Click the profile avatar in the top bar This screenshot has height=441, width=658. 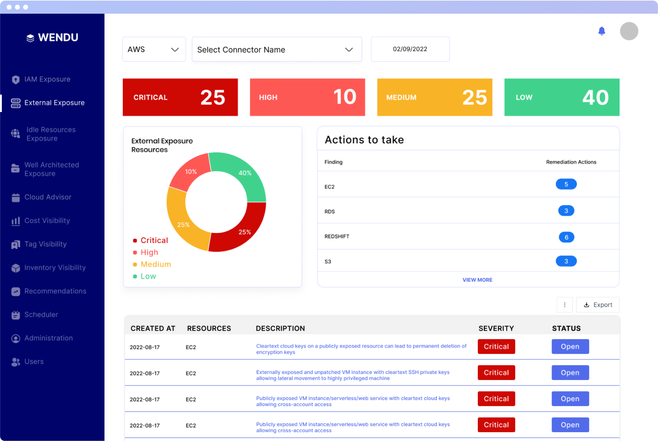tap(628, 31)
